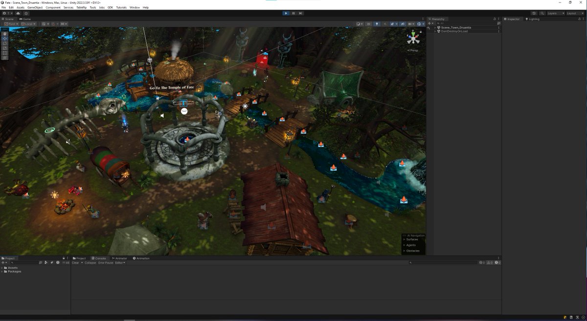Toggle scene audio mute
The height and width of the screenshot is (321, 587).
385,23
